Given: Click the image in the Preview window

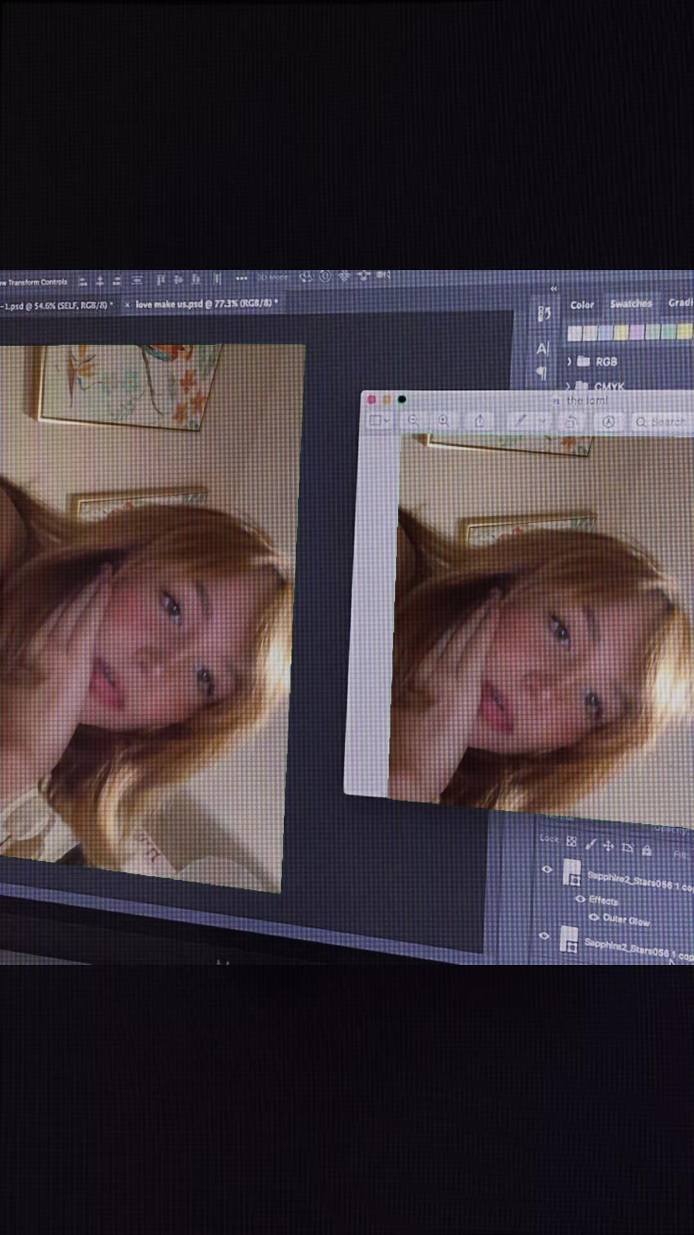Looking at the screenshot, I should point(542,629).
